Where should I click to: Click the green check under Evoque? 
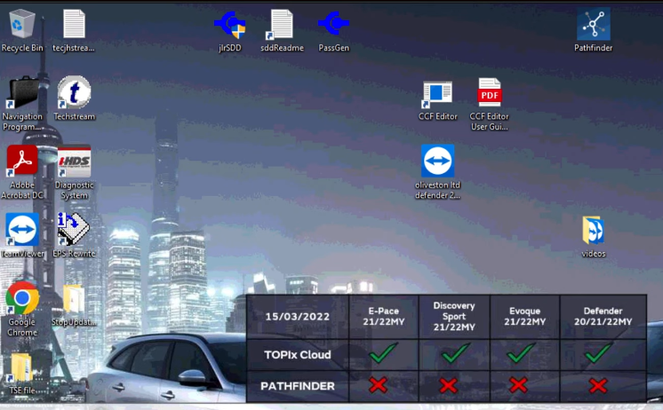[x=521, y=352]
